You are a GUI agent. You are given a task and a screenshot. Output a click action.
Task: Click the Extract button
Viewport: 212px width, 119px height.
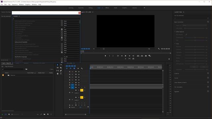coord(142,56)
